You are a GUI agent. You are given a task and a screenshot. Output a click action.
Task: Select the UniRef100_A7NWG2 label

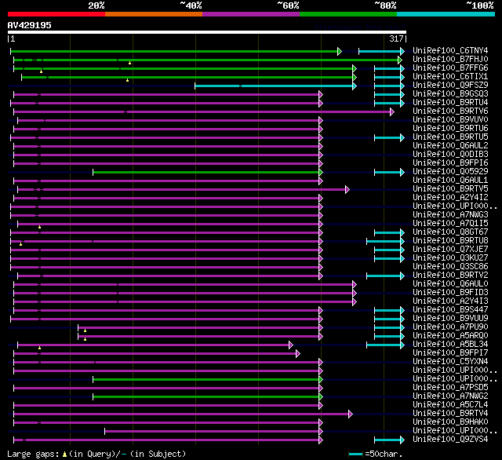[450, 396]
